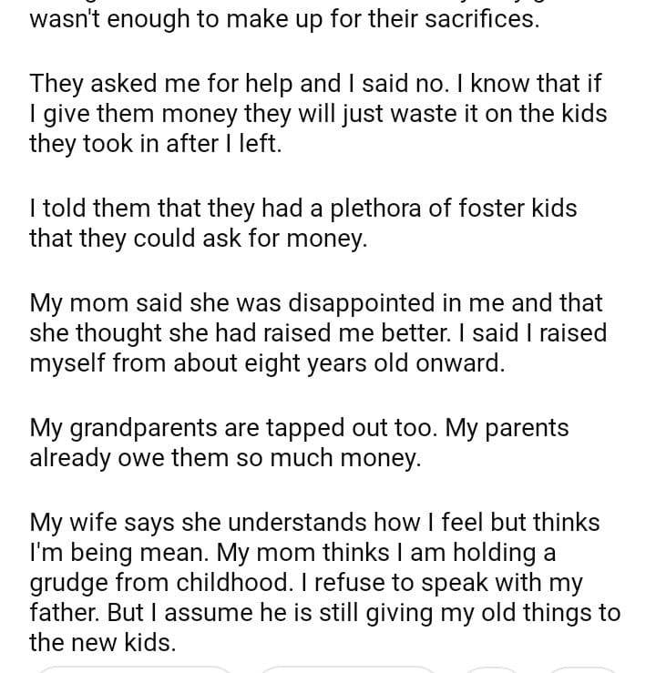Click the paragraph starting "They asked me for help"

[318, 114]
